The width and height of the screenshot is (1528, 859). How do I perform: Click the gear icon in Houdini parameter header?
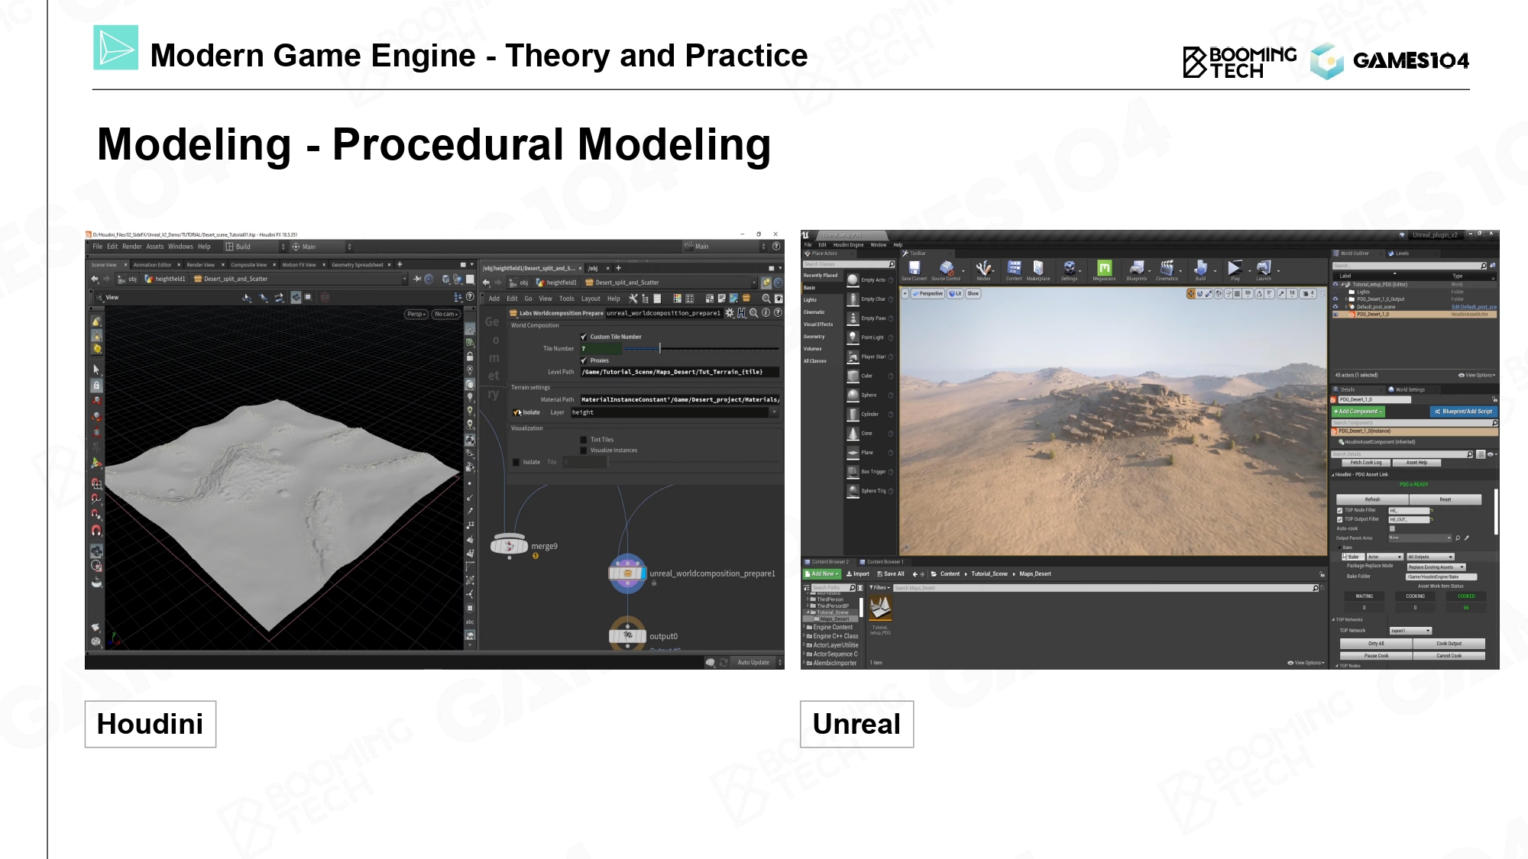tap(730, 313)
